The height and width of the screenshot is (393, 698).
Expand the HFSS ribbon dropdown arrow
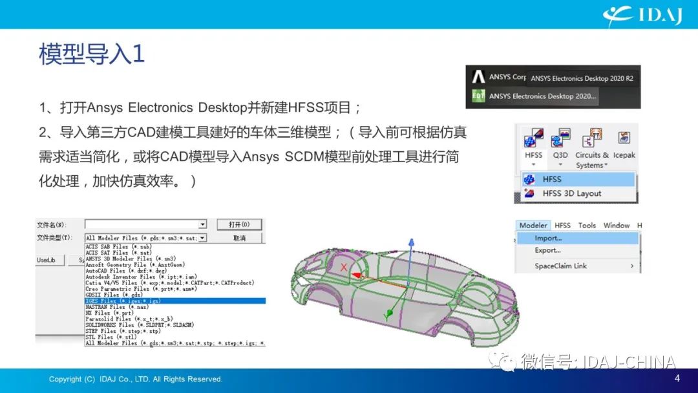coord(533,165)
